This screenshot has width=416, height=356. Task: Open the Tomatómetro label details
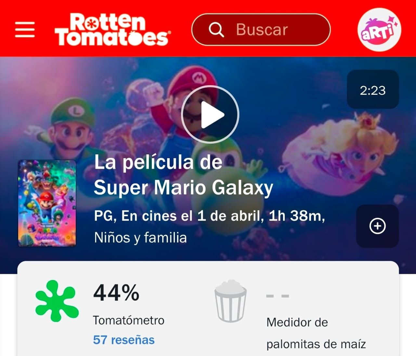129,320
